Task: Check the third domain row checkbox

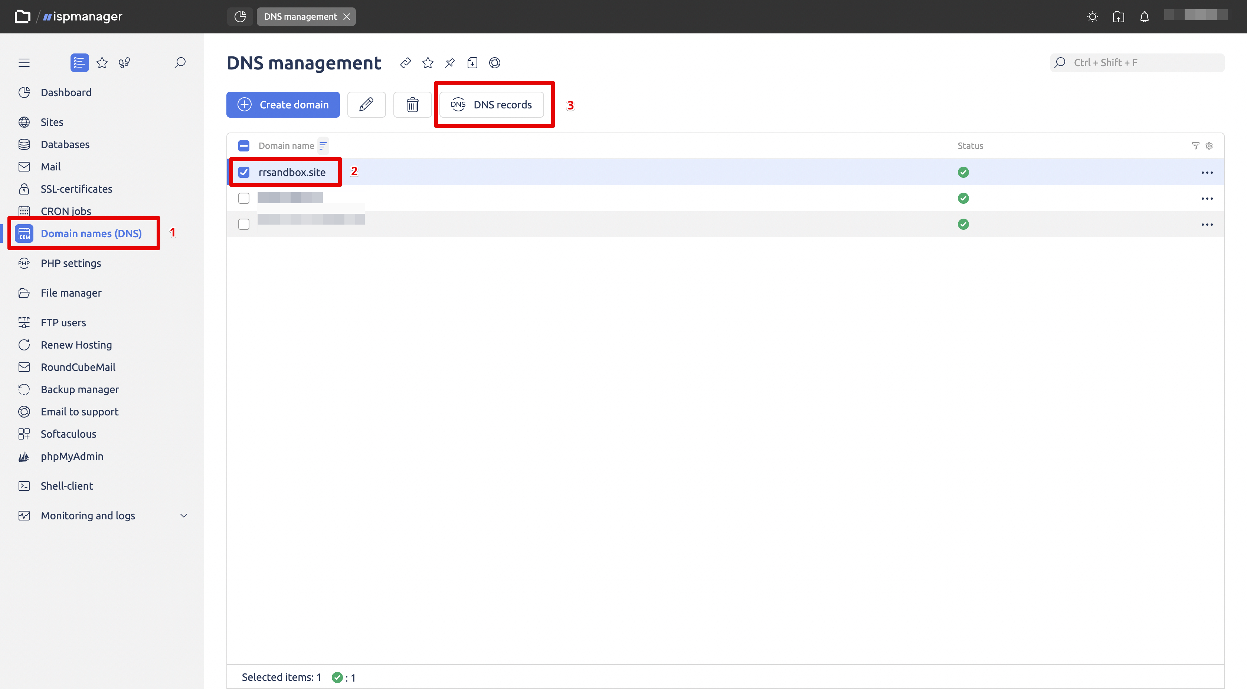Action: pos(244,224)
